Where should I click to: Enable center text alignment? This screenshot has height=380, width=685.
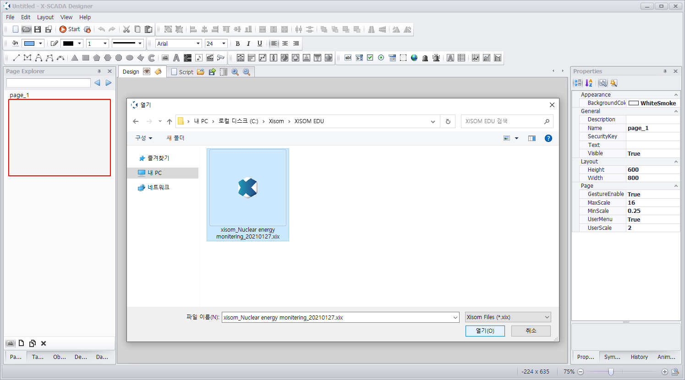(x=285, y=43)
